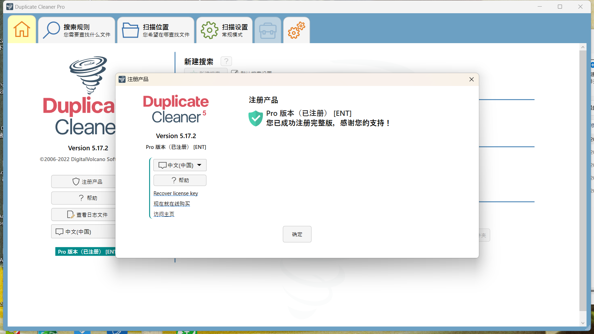Screen dimensions: 594x334
Task: Open the 中文(中国) language dropdown in dialog
Action: (180, 165)
